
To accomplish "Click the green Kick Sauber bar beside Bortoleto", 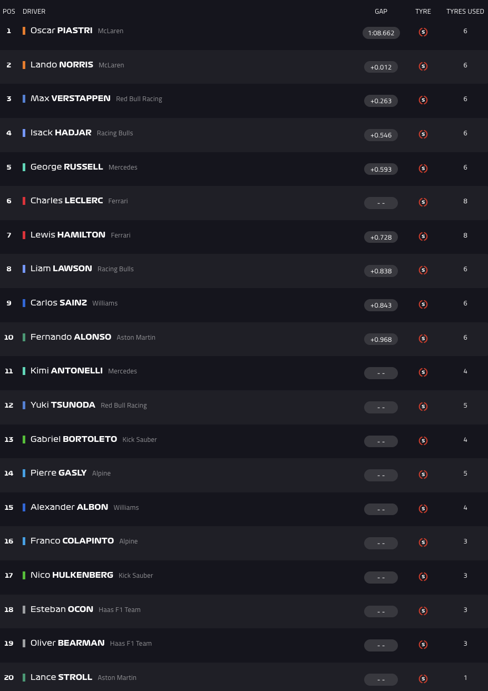I will 24,439.
